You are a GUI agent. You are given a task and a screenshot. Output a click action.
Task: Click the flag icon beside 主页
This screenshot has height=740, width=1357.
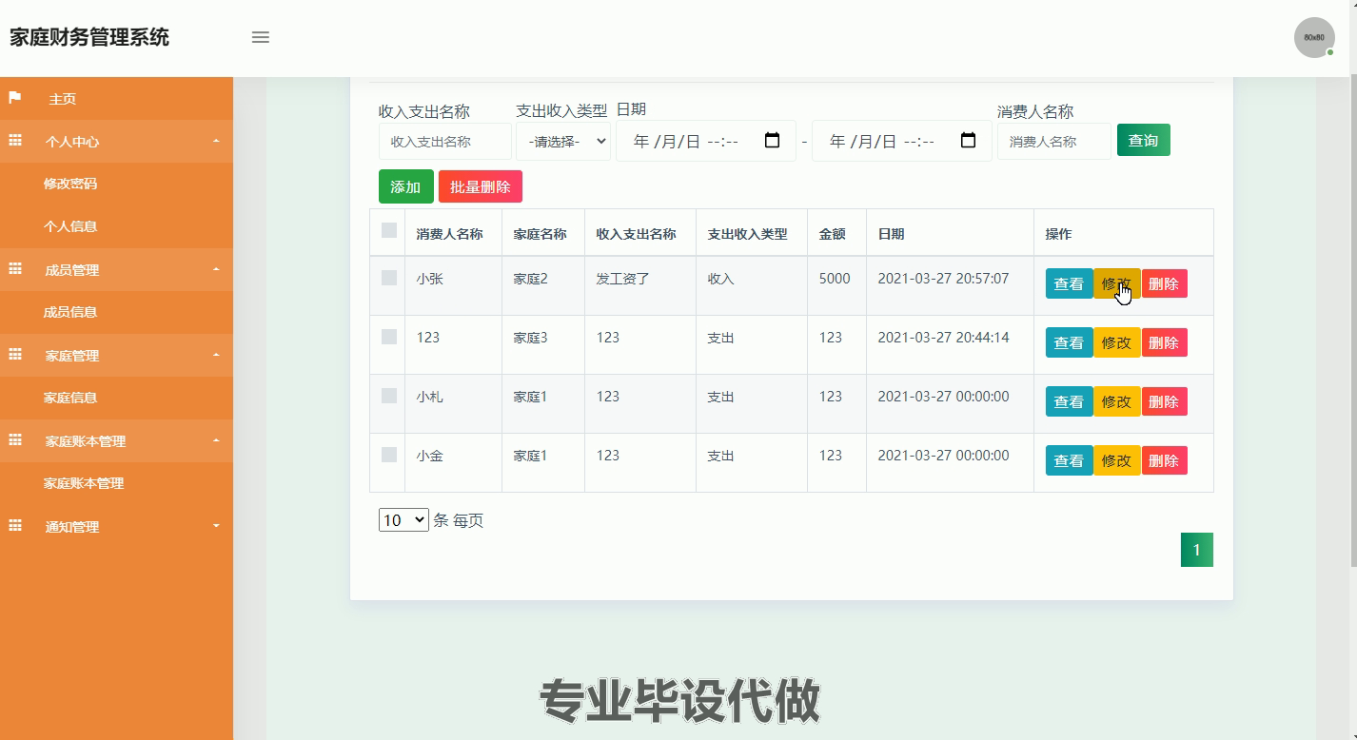point(15,98)
